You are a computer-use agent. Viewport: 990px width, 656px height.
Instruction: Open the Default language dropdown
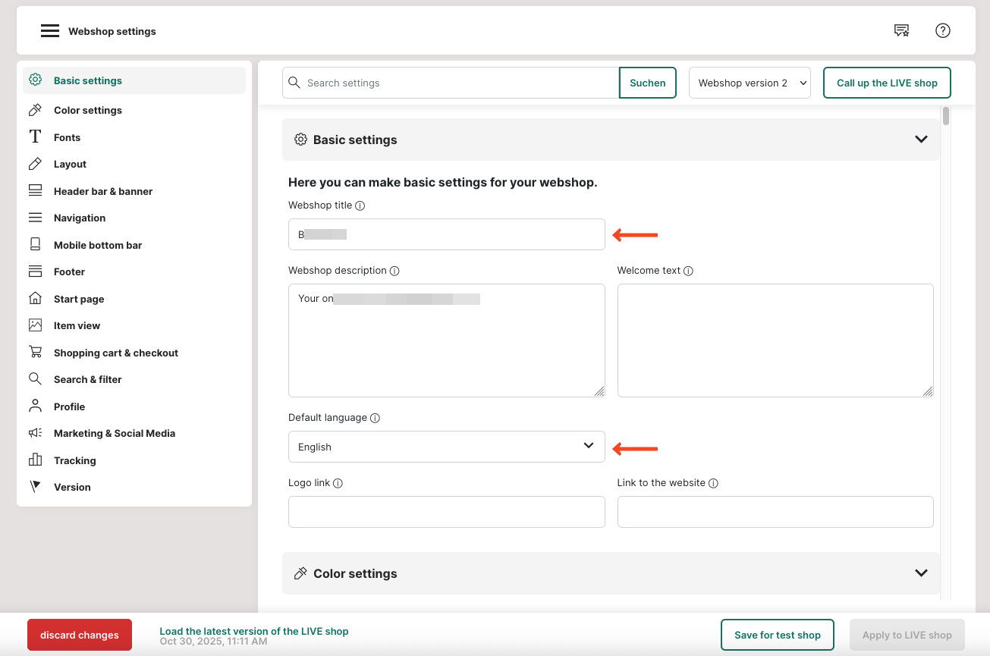(x=446, y=447)
